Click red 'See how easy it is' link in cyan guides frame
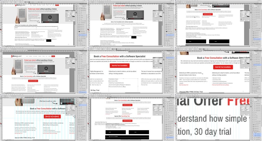The image size is (262, 141). (18, 133)
